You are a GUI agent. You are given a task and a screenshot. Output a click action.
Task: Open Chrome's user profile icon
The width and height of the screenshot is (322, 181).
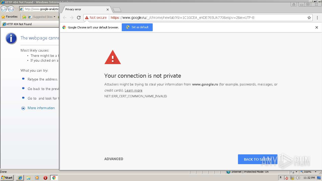coord(294,4)
